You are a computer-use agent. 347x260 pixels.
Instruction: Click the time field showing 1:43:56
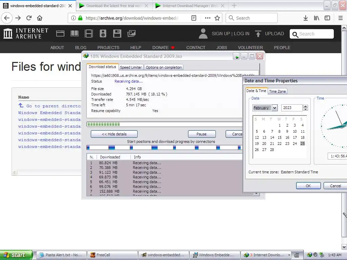(338, 156)
